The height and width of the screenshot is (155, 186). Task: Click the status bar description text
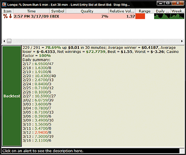coord(43,151)
